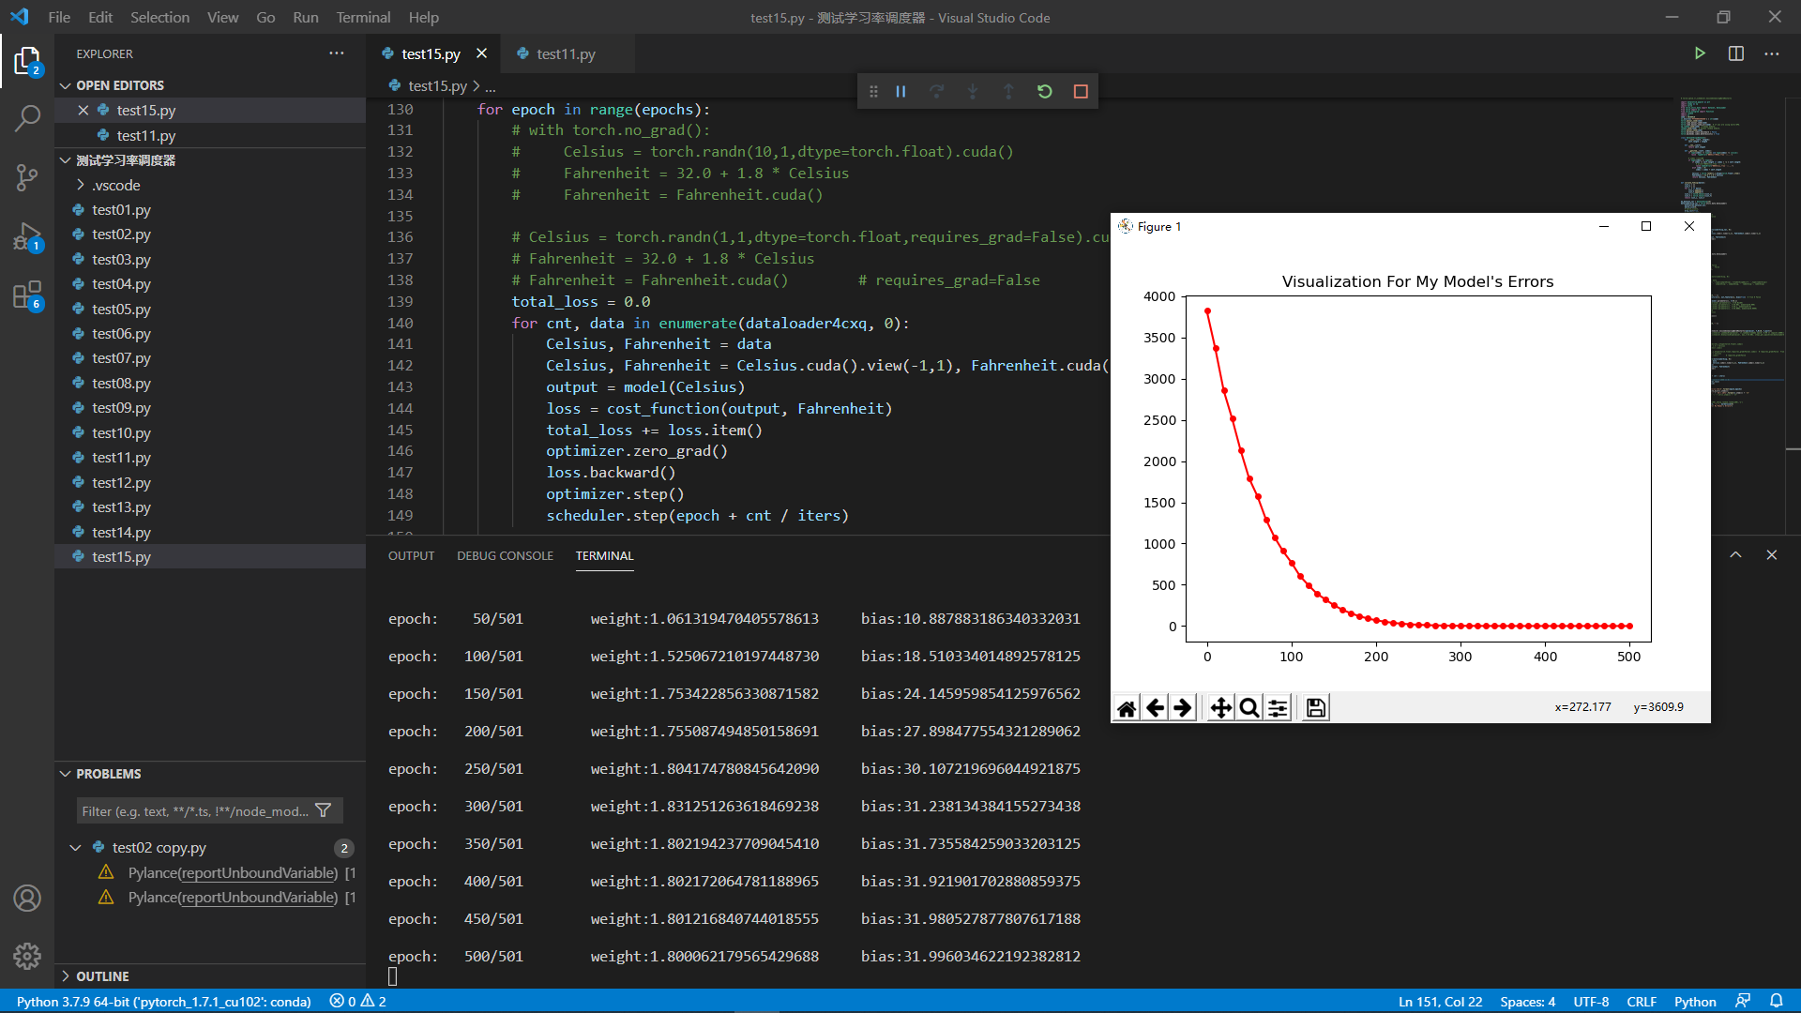Pause program execution in the debug toolbar
The image size is (1801, 1013).
900,91
